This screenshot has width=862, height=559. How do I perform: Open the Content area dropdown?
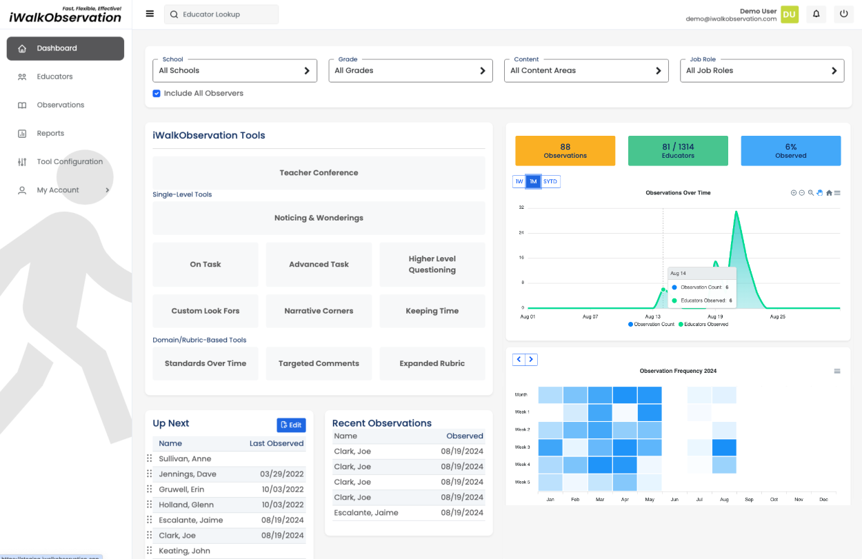[x=586, y=70]
